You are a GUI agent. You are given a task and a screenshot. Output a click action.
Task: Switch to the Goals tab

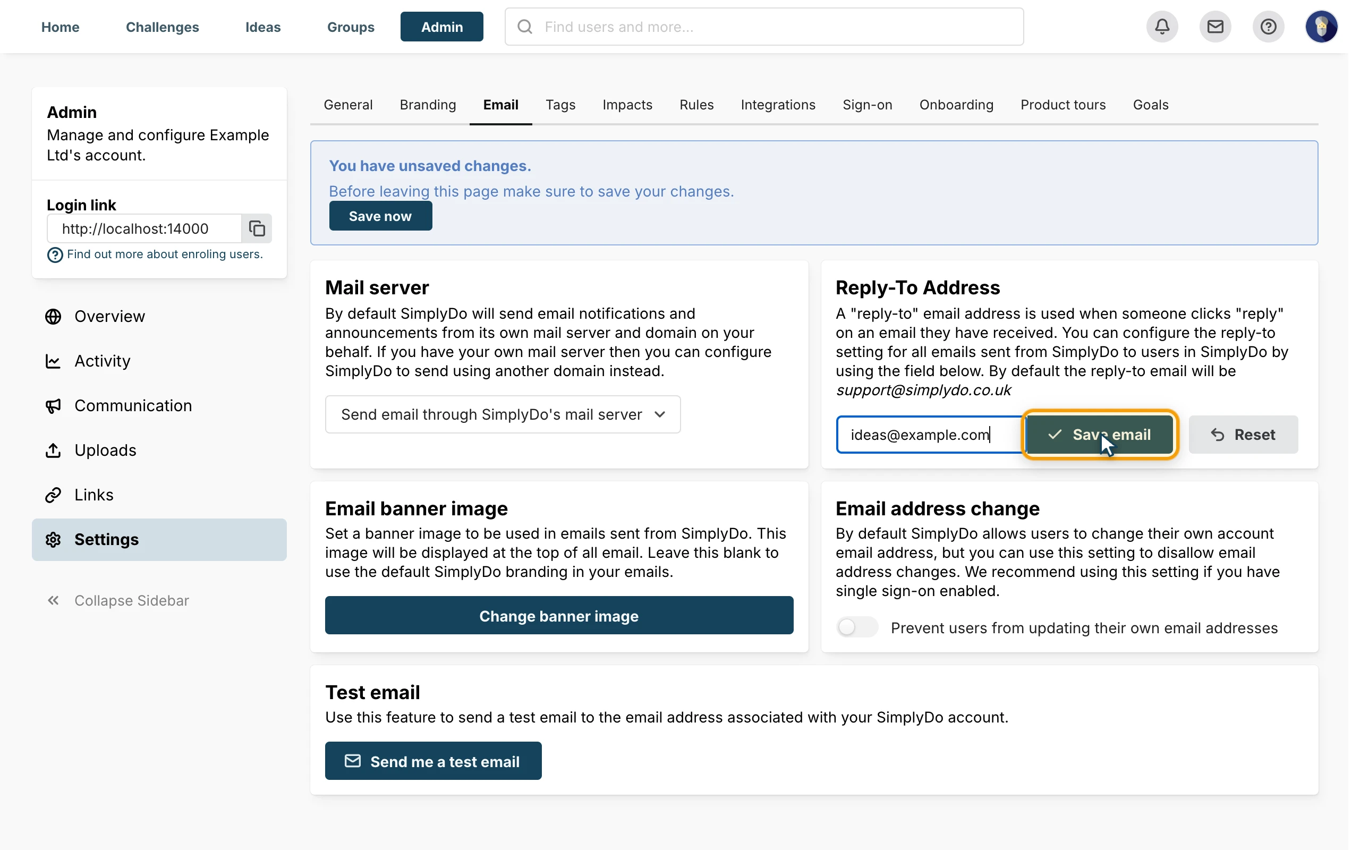click(1150, 105)
